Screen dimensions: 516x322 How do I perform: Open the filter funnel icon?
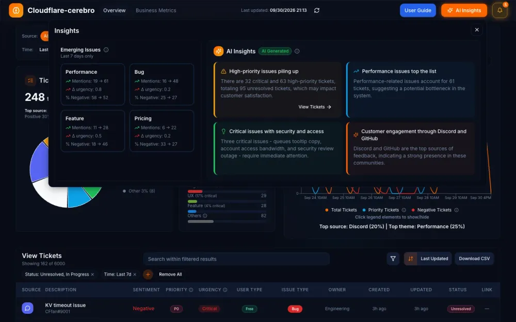(x=393, y=259)
